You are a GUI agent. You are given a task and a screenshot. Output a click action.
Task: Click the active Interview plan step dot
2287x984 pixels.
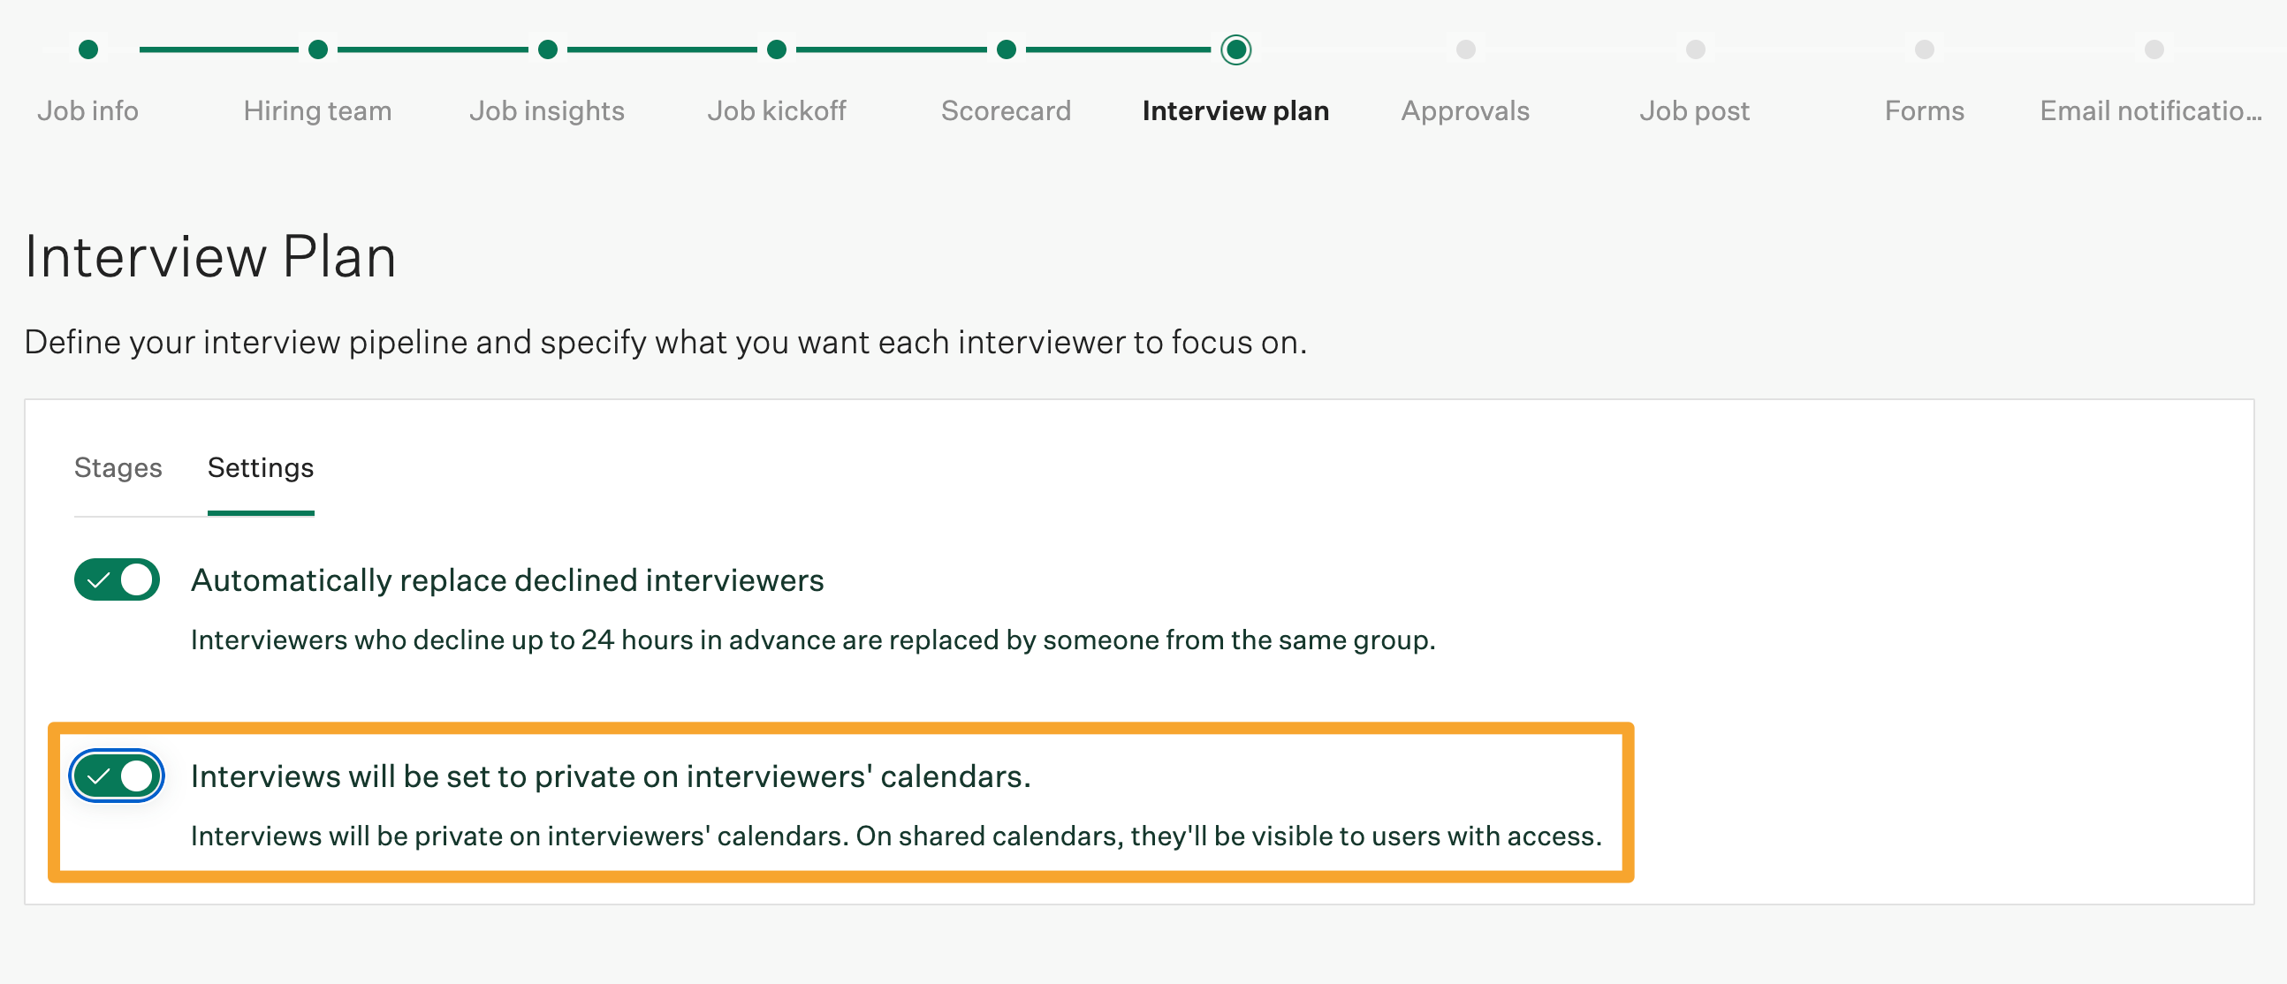pos(1235,49)
